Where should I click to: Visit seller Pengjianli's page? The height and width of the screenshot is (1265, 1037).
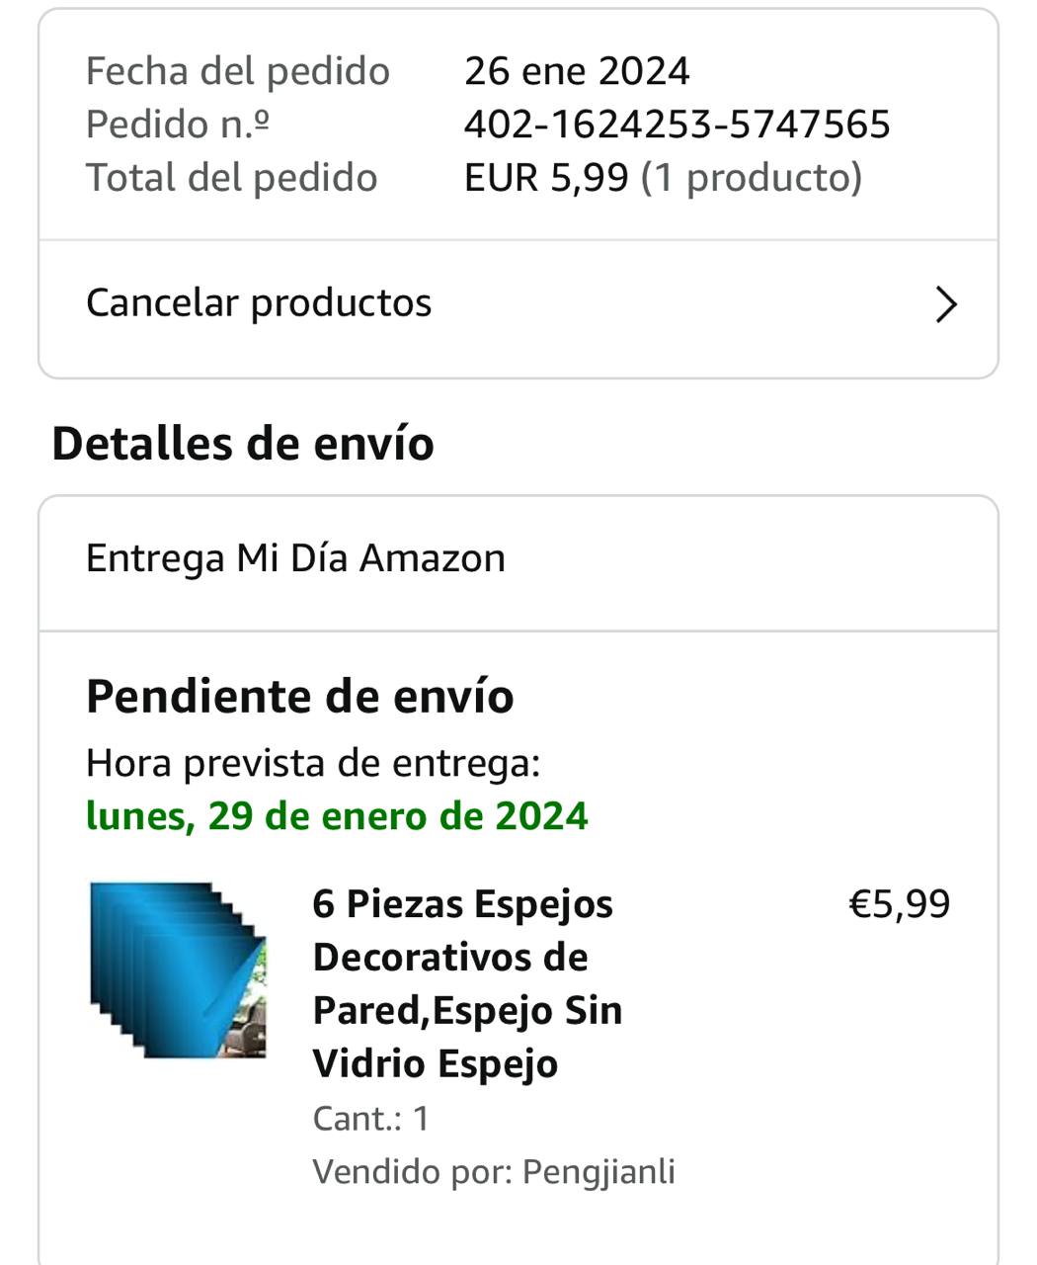point(598,1171)
